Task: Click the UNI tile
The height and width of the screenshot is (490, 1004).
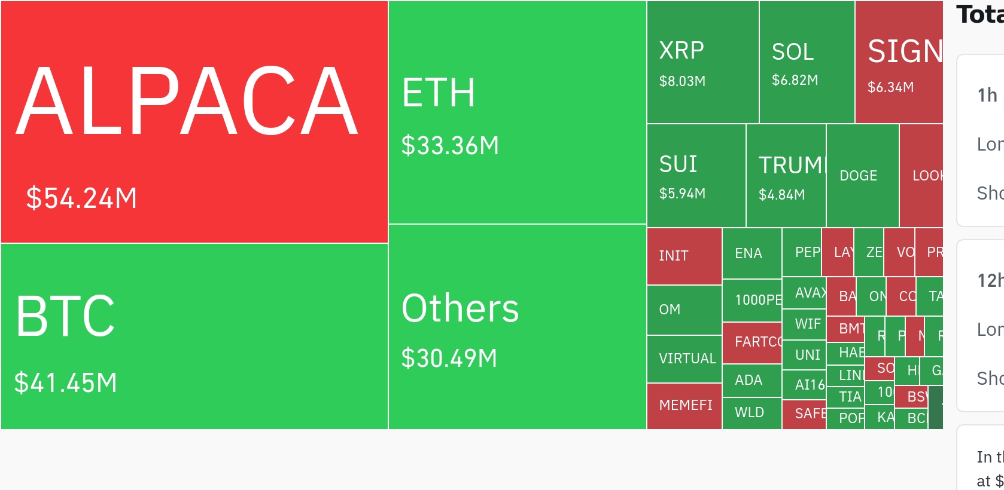Action: click(x=804, y=355)
